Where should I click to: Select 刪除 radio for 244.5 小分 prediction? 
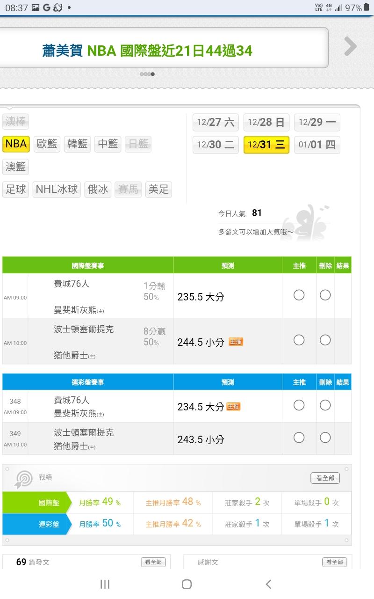pyautogui.click(x=325, y=340)
